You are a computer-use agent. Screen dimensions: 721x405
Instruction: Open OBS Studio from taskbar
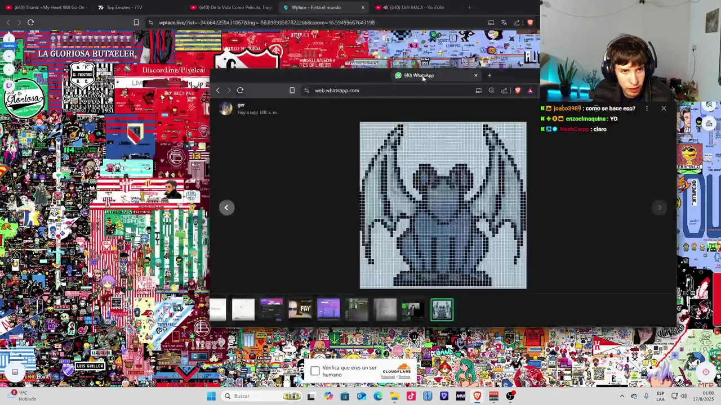510,396
